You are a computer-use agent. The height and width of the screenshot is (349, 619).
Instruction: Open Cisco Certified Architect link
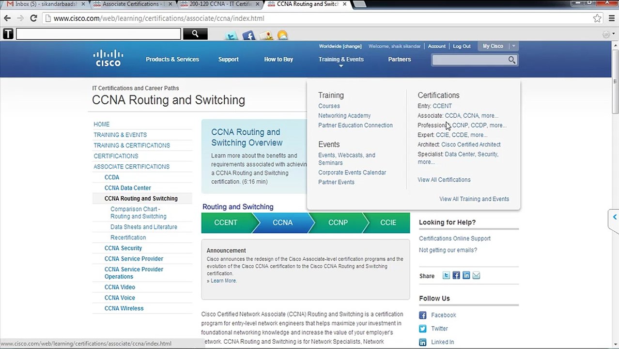tap(471, 145)
